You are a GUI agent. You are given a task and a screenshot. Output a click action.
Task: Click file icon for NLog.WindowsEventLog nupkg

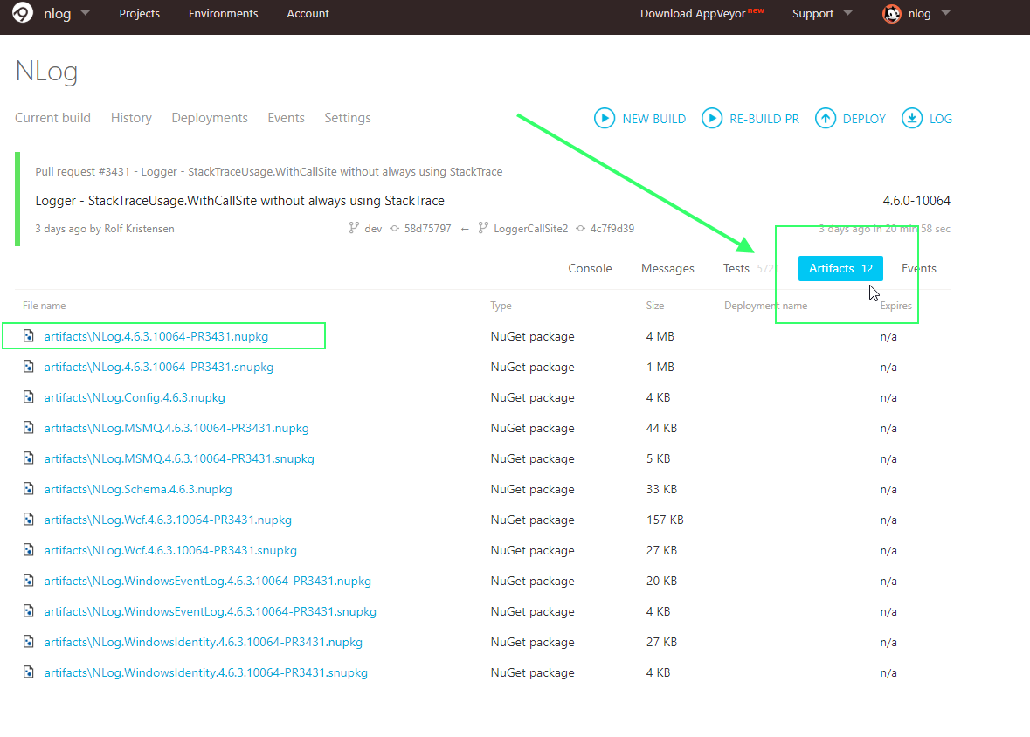click(x=28, y=580)
